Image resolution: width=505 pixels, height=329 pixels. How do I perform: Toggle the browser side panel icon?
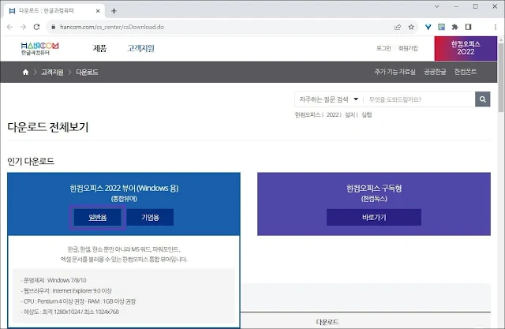click(x=468, y=27)
